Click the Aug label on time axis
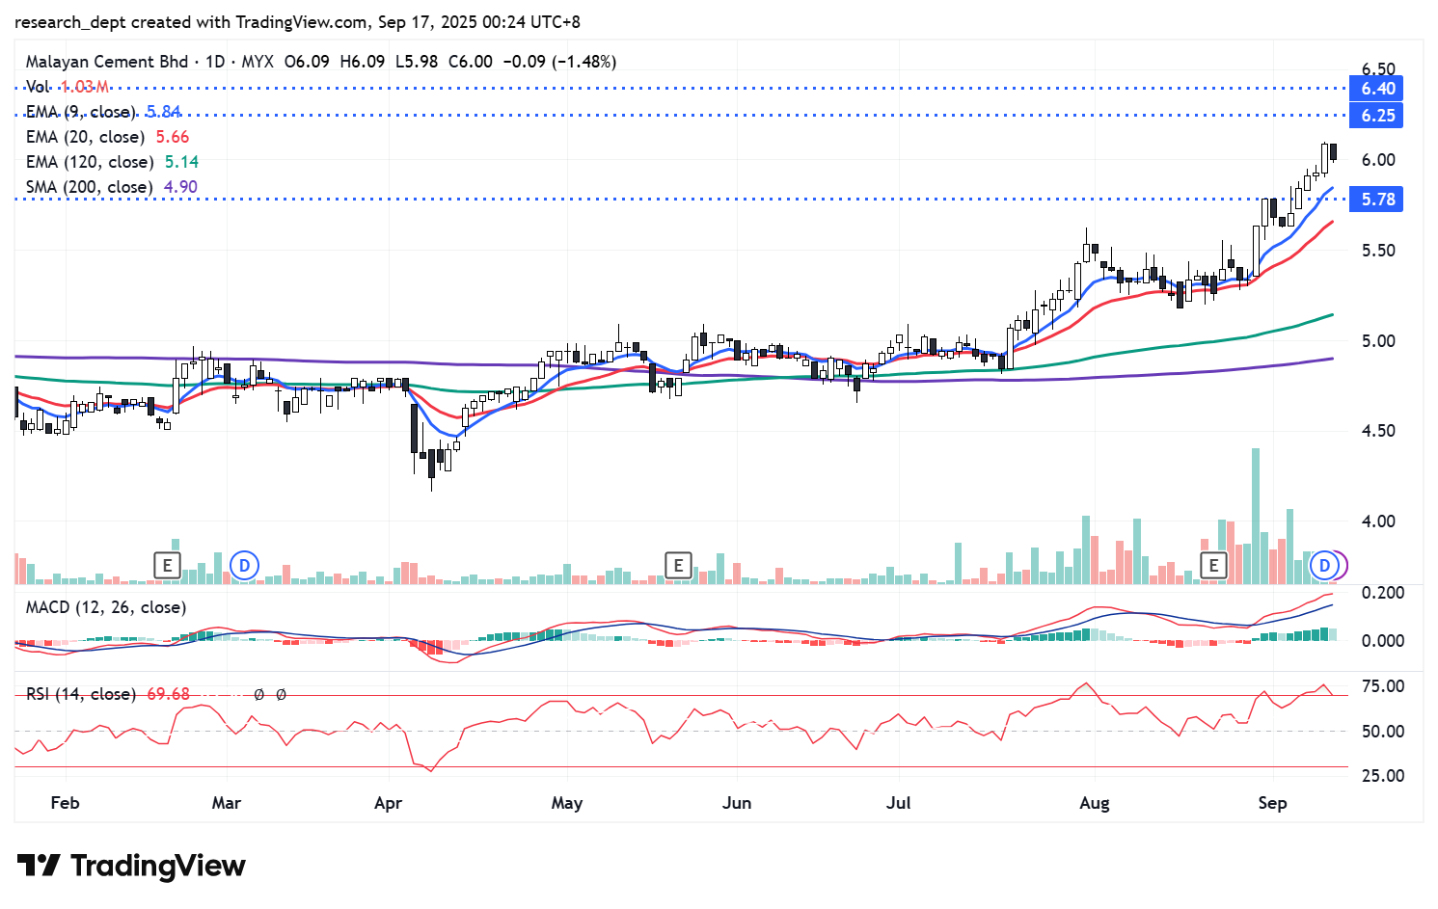Viewport: 1438px width, 909px height. pos(1095,803)
